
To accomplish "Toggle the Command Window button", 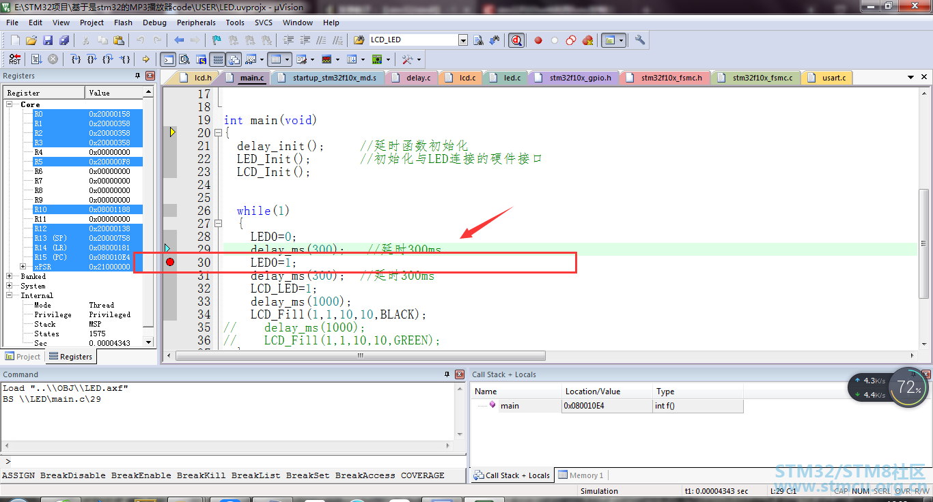I will point(168,59).
